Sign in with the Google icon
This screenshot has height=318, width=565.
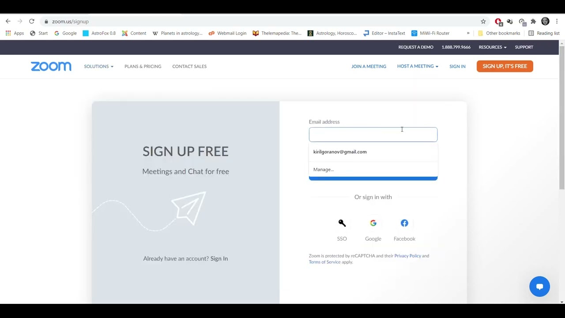point(373,223)
